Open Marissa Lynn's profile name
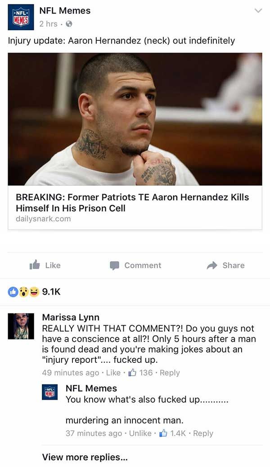Image resolution: width=270 pixels, height=472 pixels. [x=71, y=317]
